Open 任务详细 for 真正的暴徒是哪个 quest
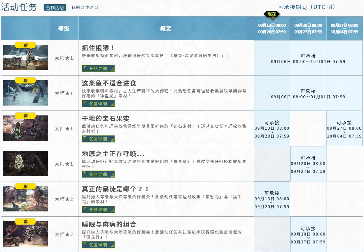The height and width of the screenshot is (252, 364). 98,209
